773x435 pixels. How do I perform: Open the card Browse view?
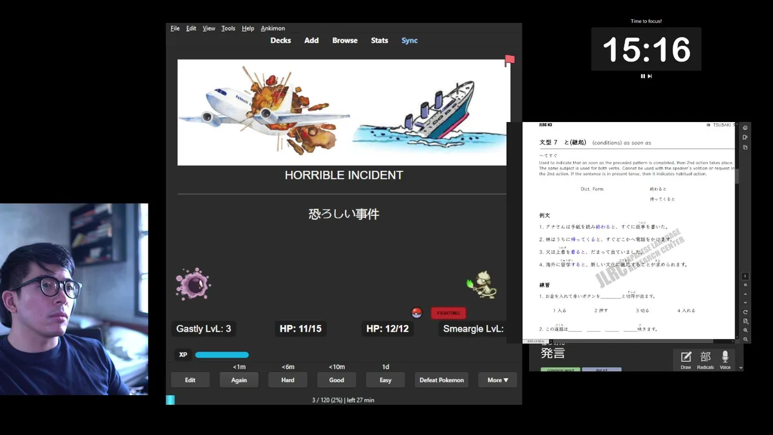click(x=345, y=40)
